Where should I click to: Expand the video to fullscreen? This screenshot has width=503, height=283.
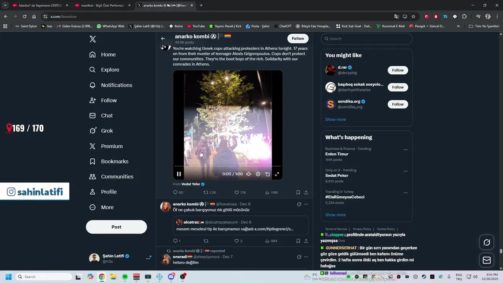[x=277, y=174]
